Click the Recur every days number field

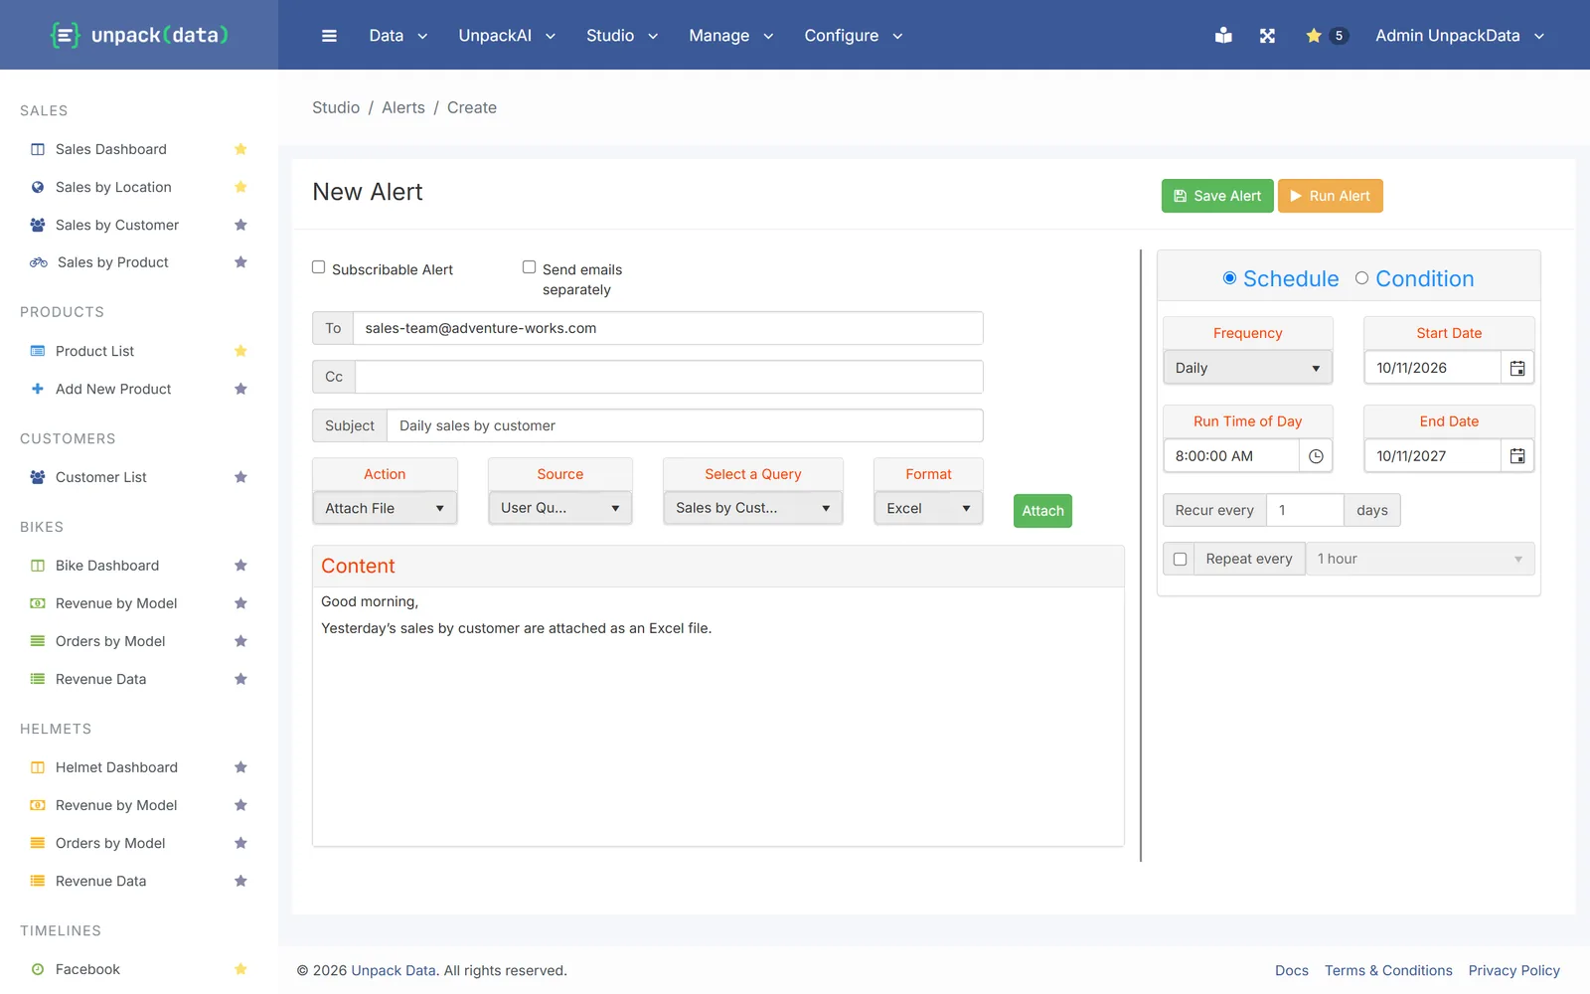[1305, 510]
